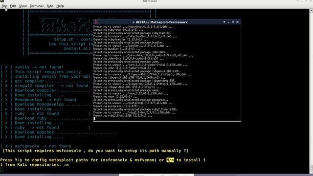Open the Edit menu
The image size is (313, 176).
tap(13, 6)
